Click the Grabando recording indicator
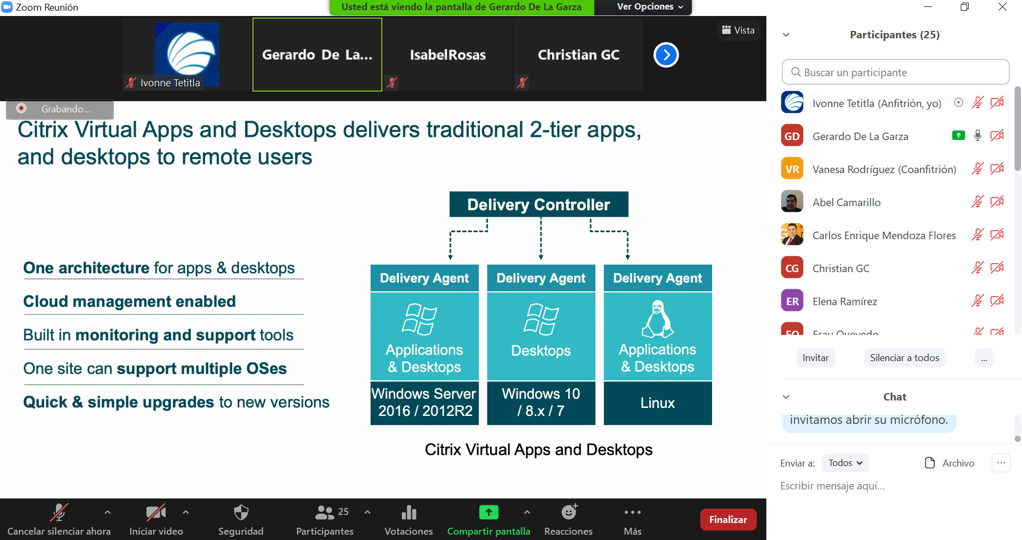Screen dimensions: 1022x540 pyautogui.click(x=60, y=109)
